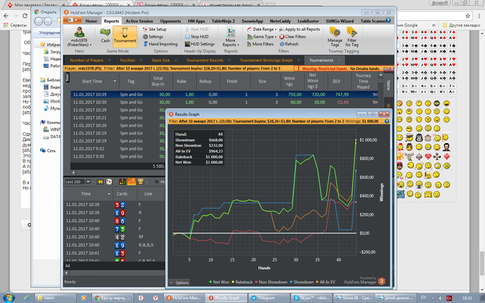
Task: Click the playing cards replayer icon
Action: 109,182
